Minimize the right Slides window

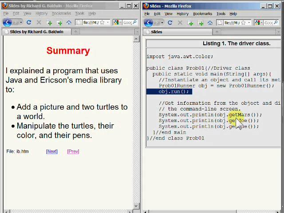coord(263,6)
